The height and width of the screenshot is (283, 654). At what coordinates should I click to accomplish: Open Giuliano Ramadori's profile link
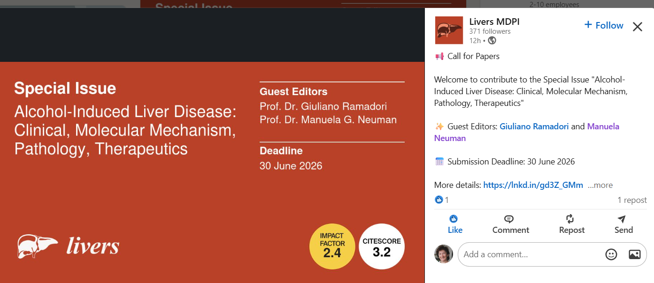tap(534, 127)
